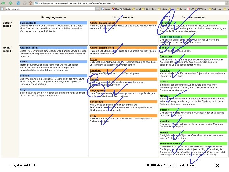229x172 pixels.
Task: Open the Memento pattern link
Action: pos(165,96)
